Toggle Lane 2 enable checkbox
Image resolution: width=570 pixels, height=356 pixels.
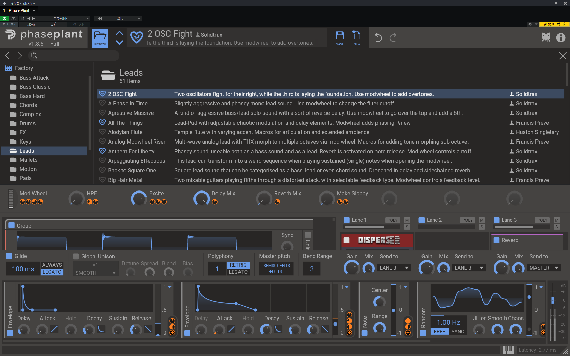(421, 220)
